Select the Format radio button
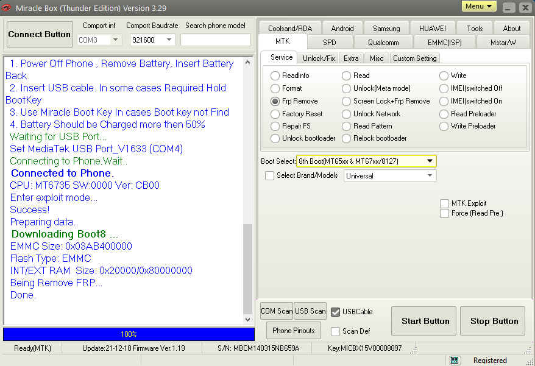 (275, 88)
